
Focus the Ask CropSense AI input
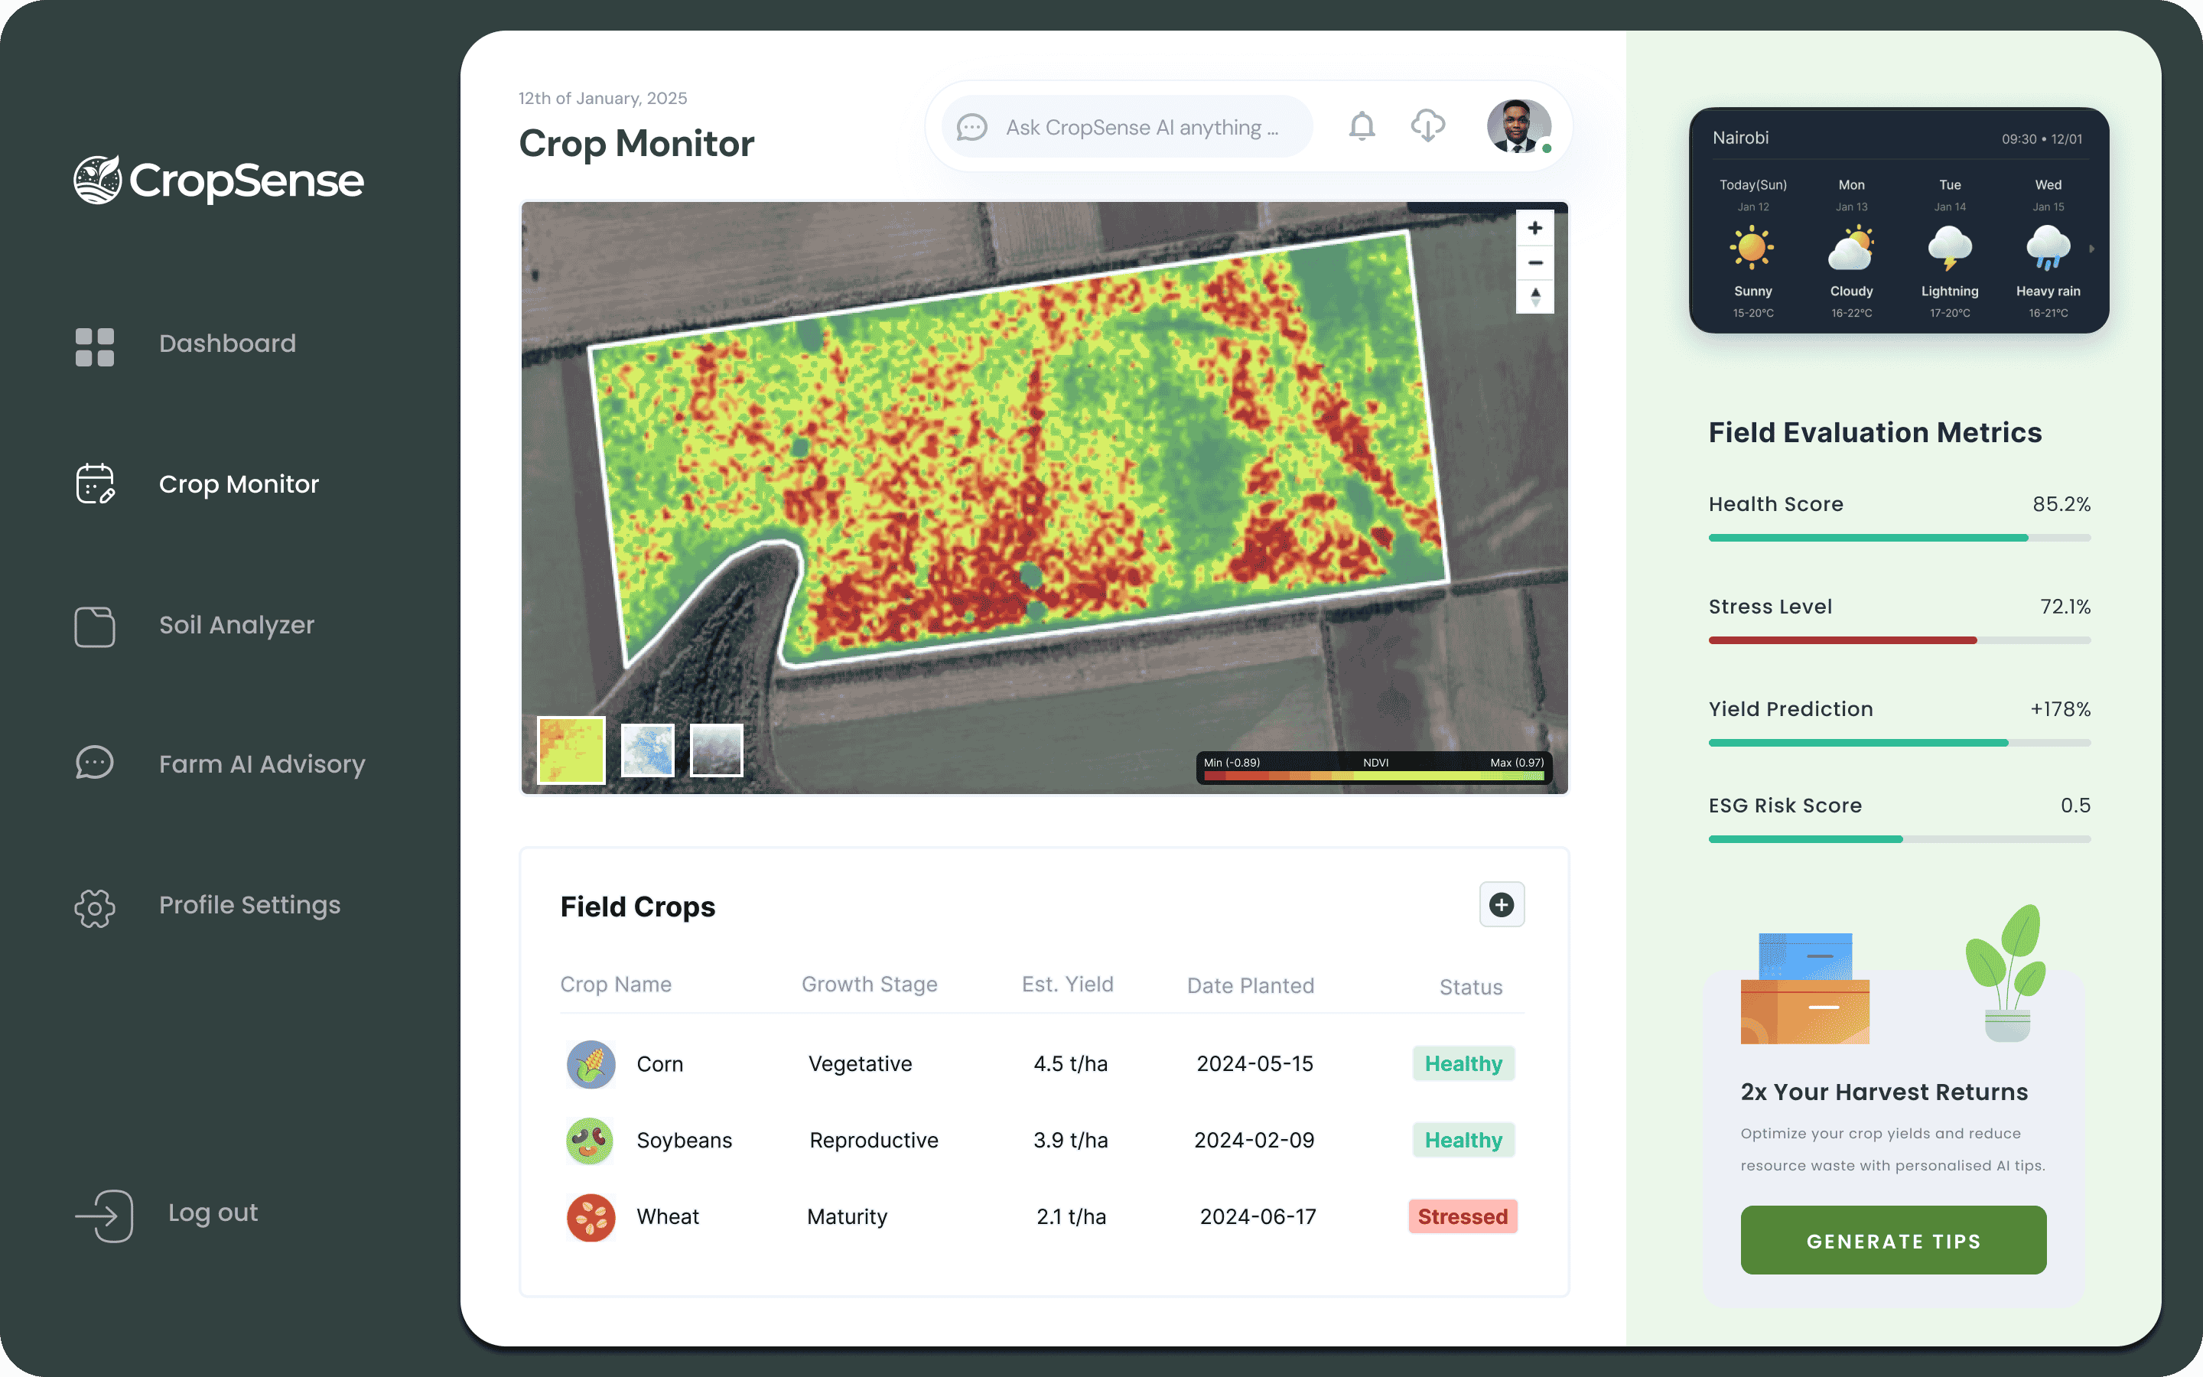pyautogui.click(x=1127, y=128)
